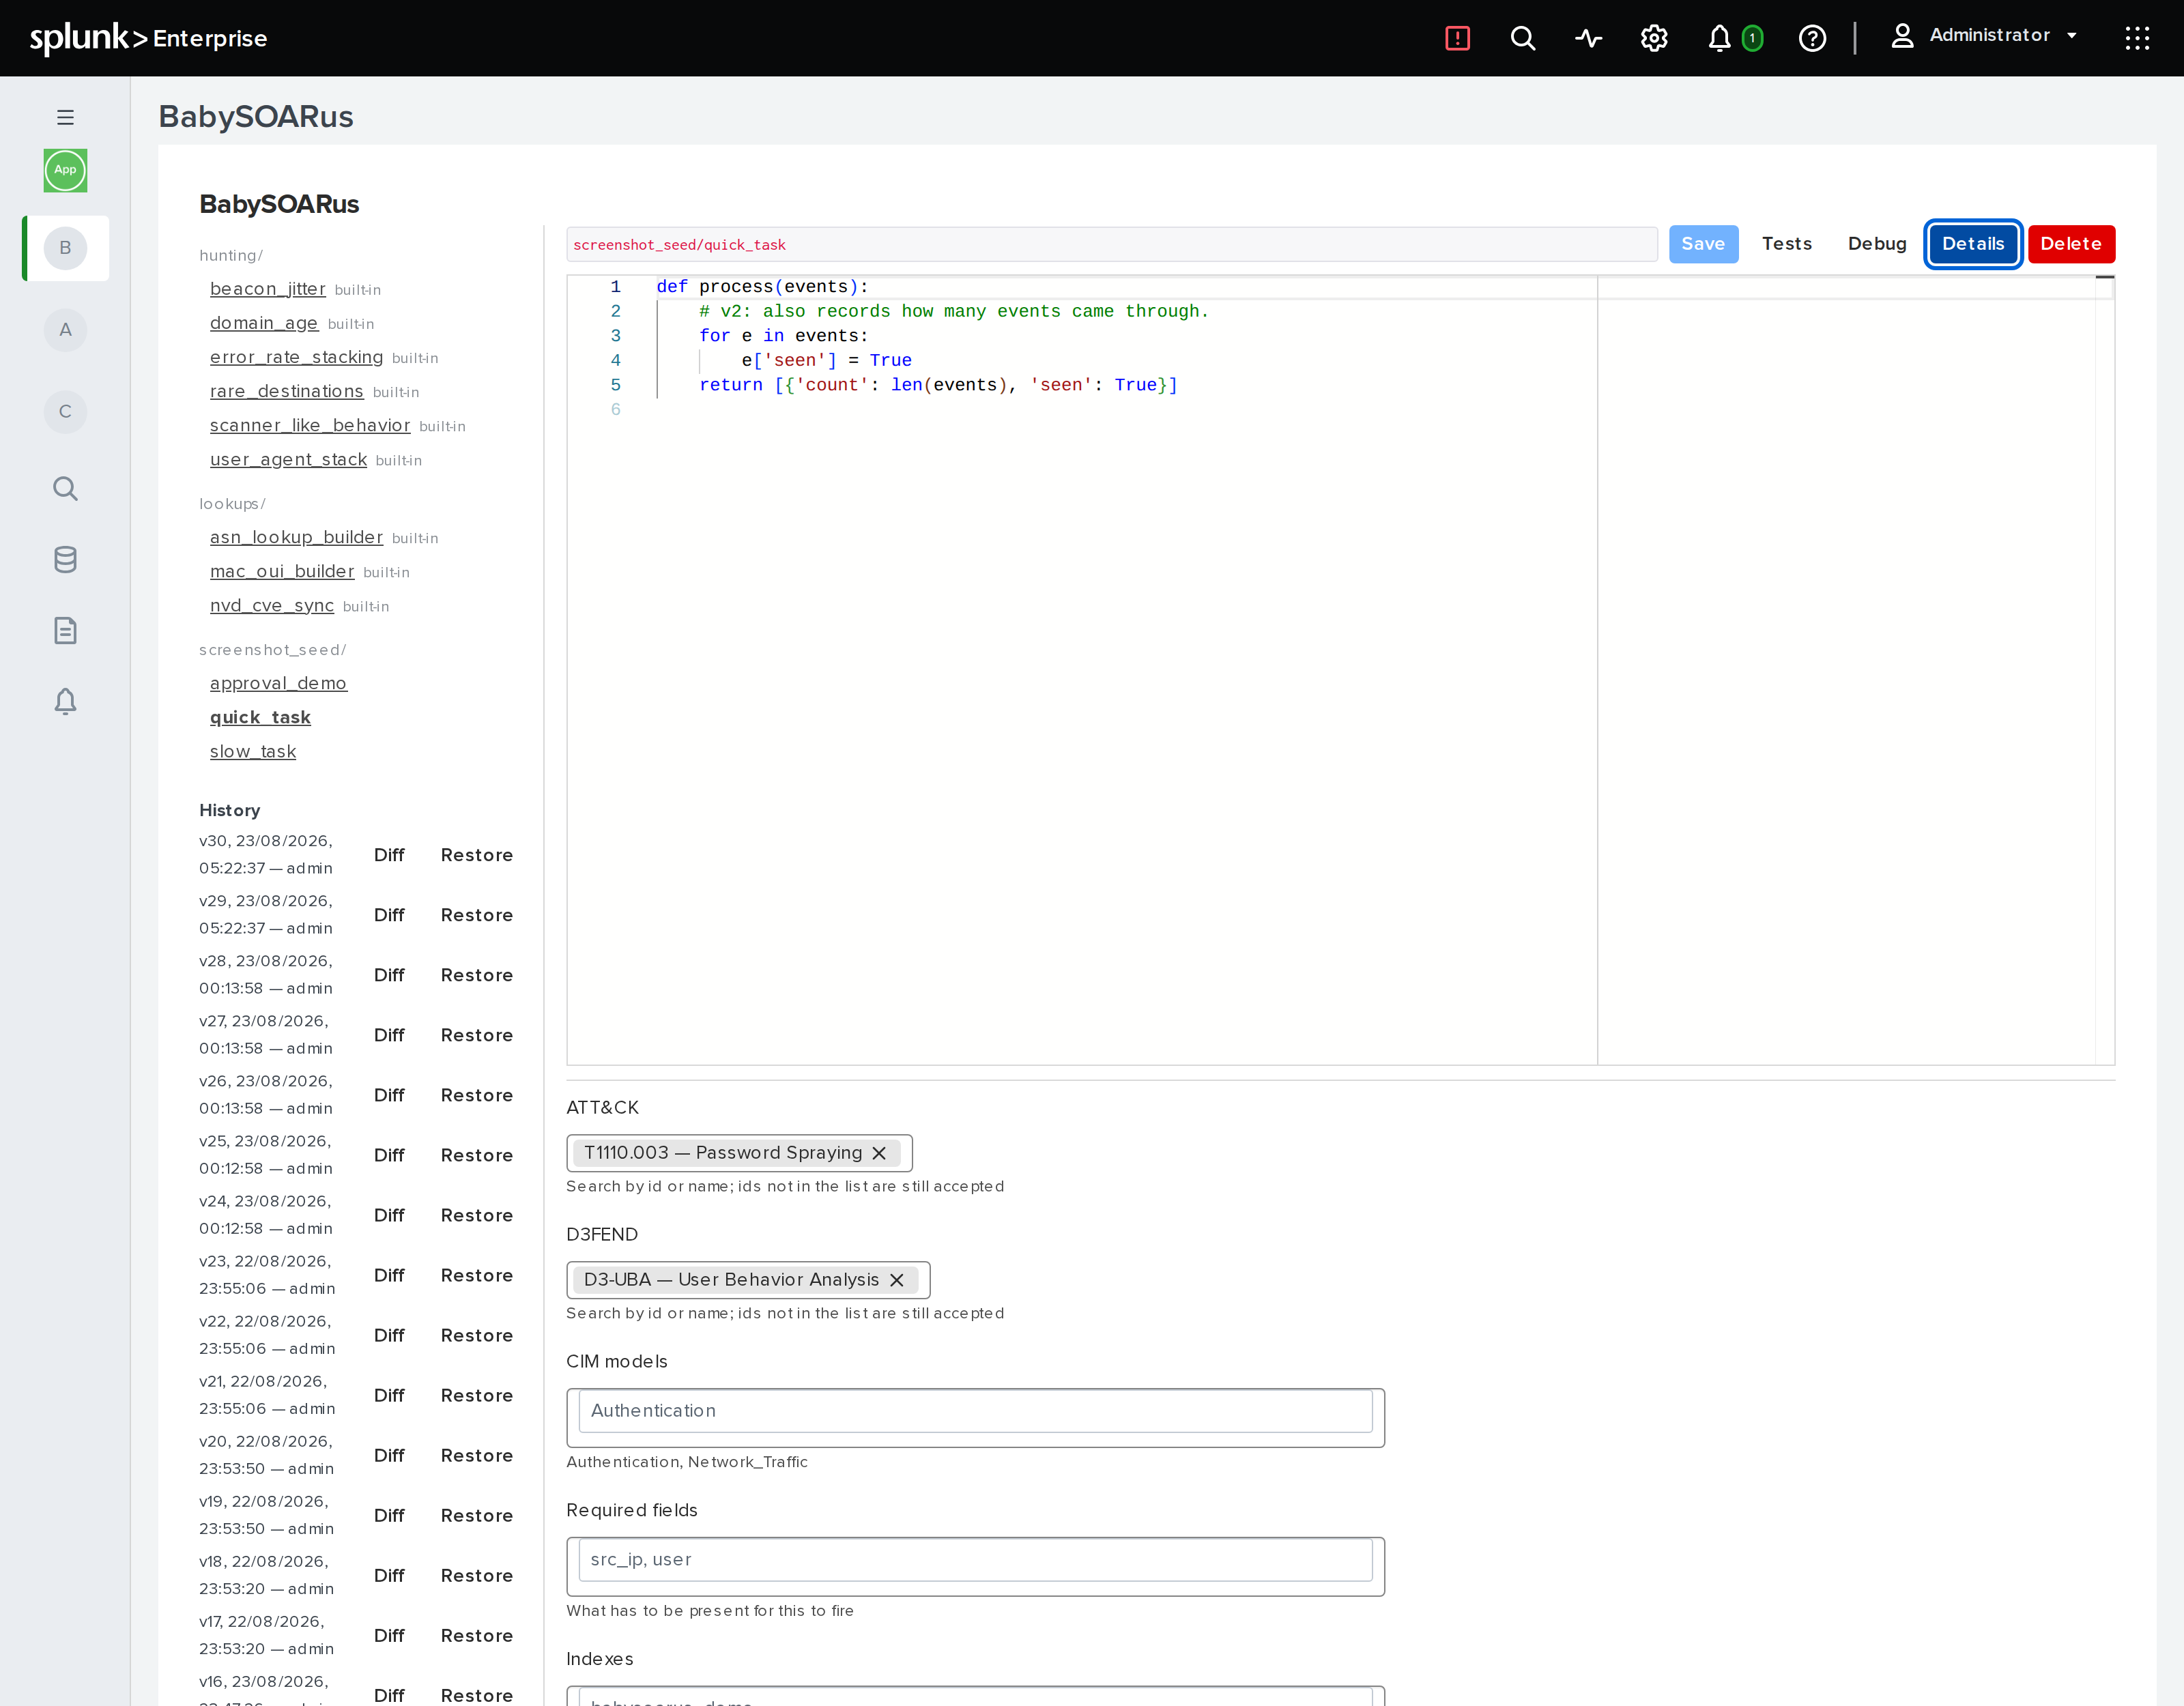The width and height of the screenshot is (2184, 1706).
Task: Click the green App icon in sidebar
Action: pos(65,170)
